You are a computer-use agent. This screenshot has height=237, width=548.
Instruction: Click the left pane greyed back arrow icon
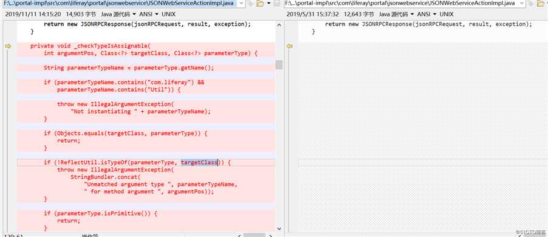[250, 4]
